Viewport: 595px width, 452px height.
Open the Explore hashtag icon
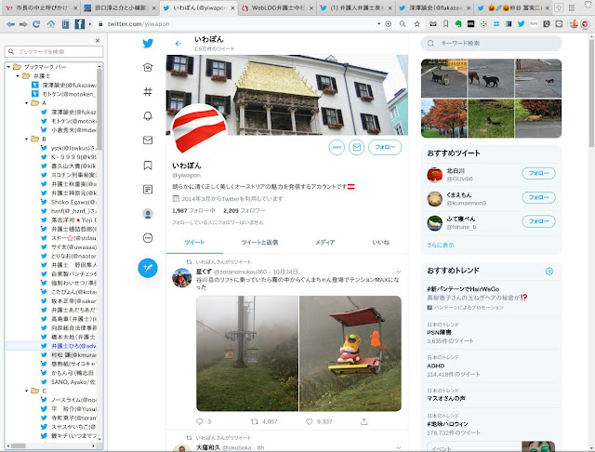coord(148,91)
